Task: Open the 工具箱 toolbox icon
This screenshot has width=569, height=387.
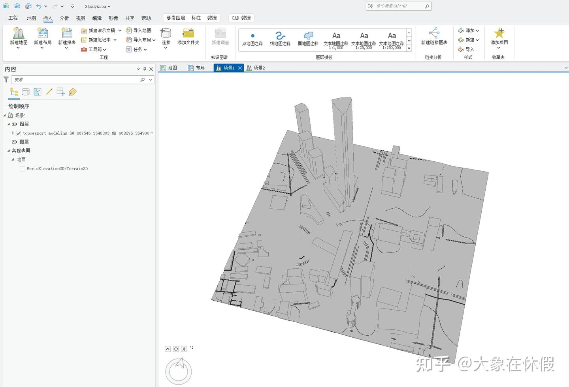Action: click(84, 49)
